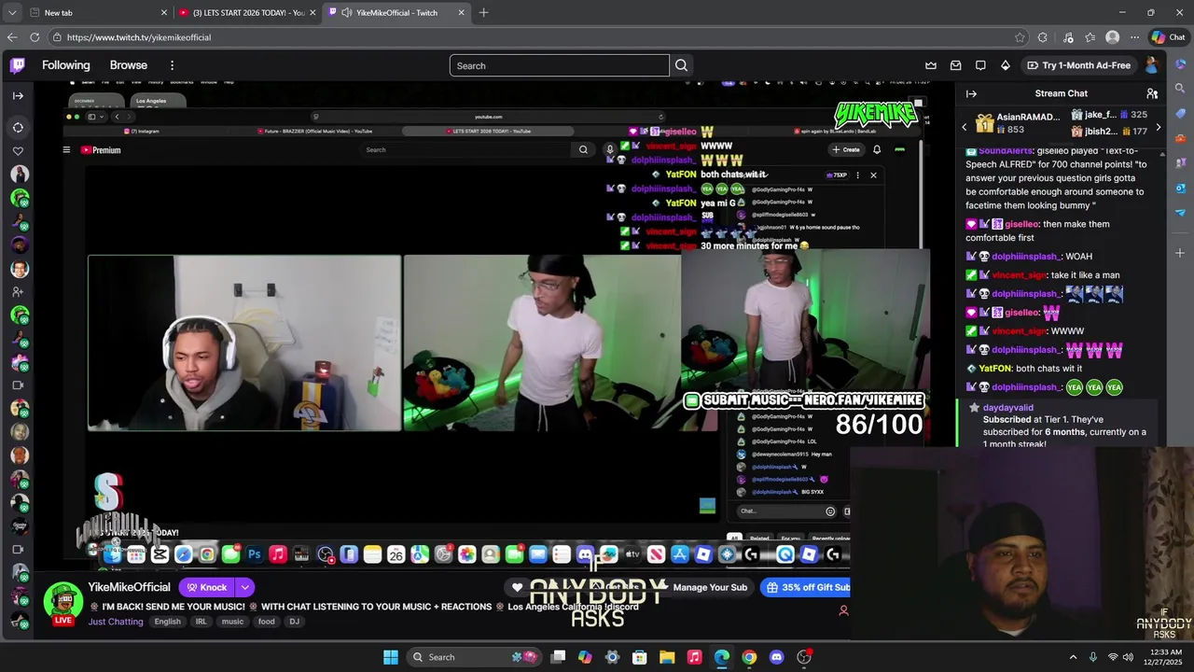Click YatFON username in chat

click(x=994, y=369)
